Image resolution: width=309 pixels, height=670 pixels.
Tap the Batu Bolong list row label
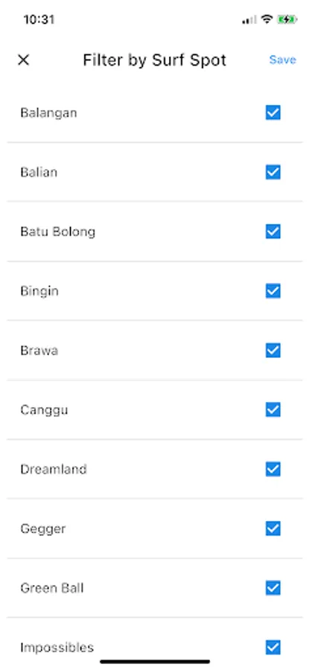point(57,232)
